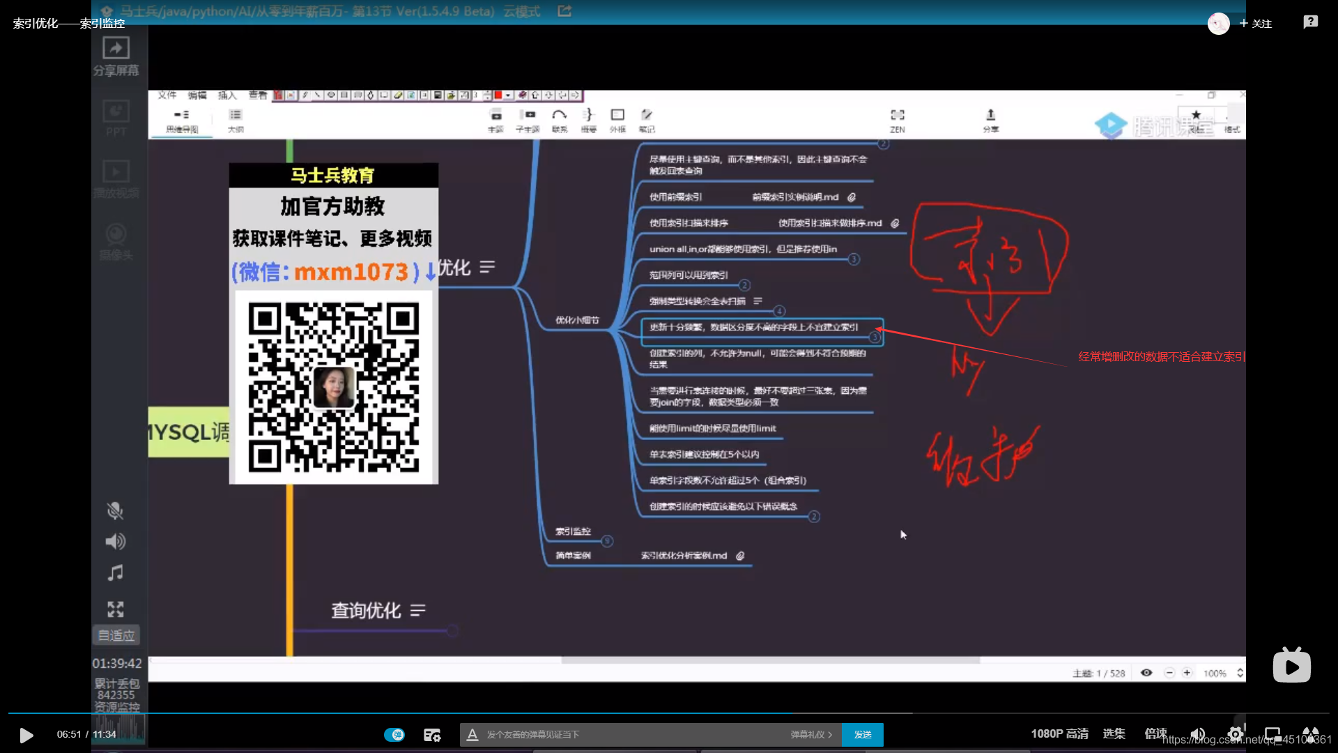The height and width of the screenshot is (753, 1338).
Task: Switch to 思维导图 mind map view
Action: click(182, 121)
